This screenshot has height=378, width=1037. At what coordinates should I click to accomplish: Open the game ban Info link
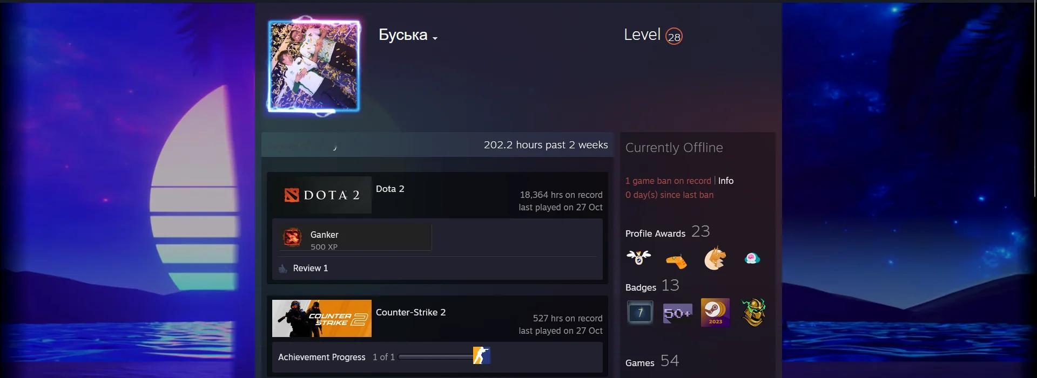(726, 181)
